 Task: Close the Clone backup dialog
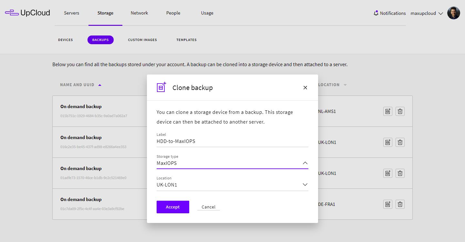305,88
